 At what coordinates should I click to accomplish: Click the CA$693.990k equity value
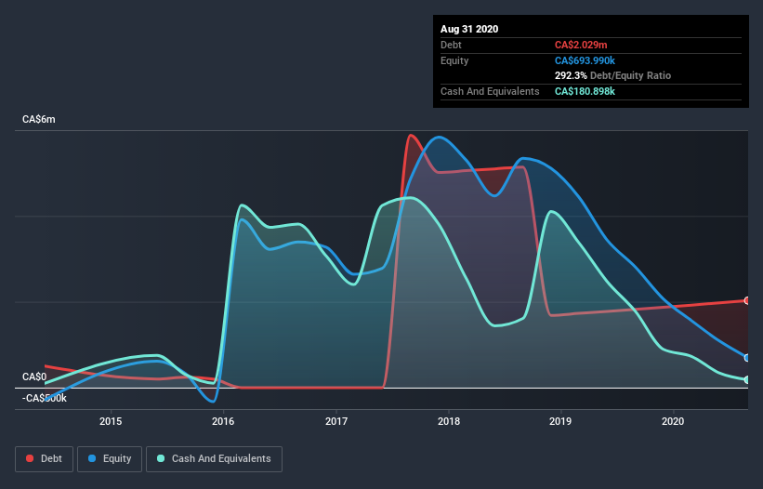point(585,60)
